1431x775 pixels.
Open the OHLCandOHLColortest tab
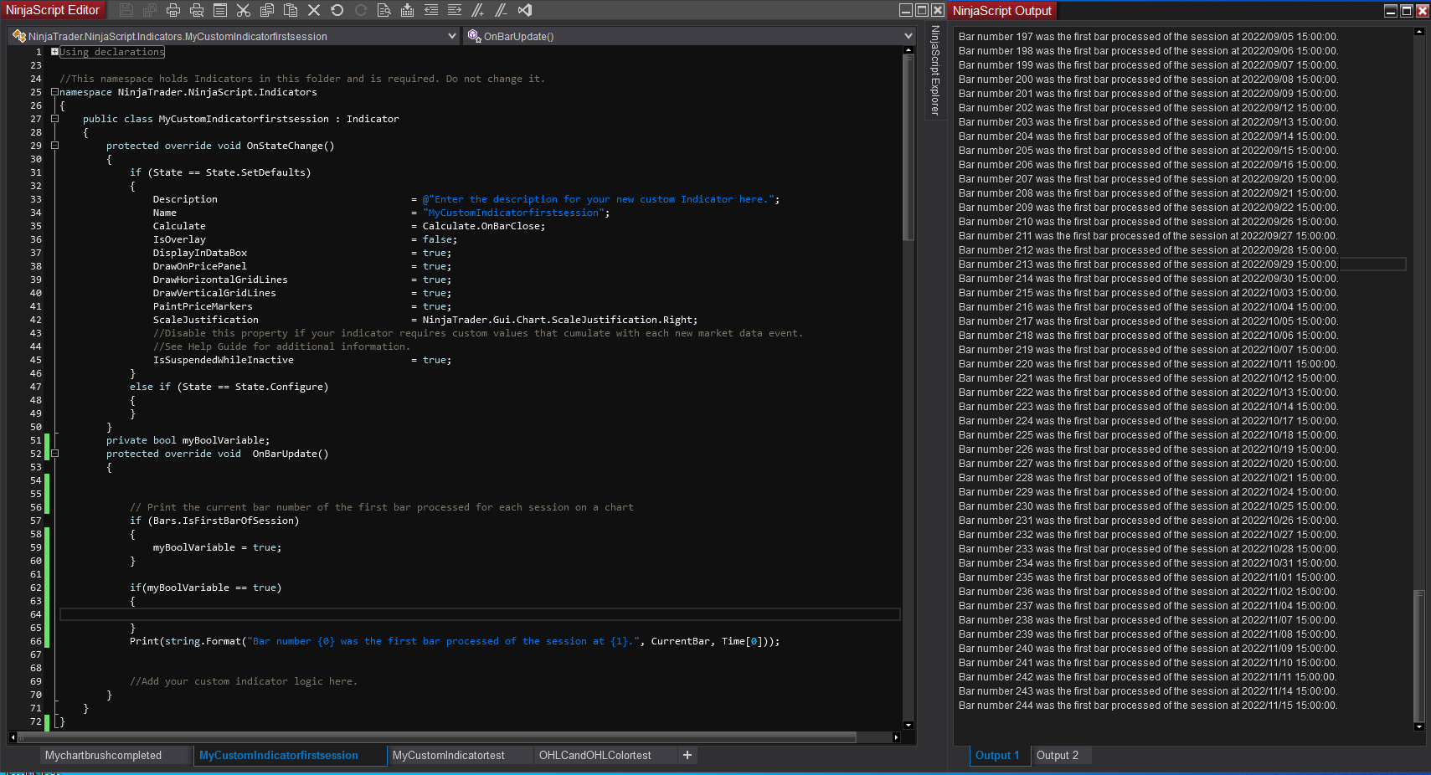[595, 755]
